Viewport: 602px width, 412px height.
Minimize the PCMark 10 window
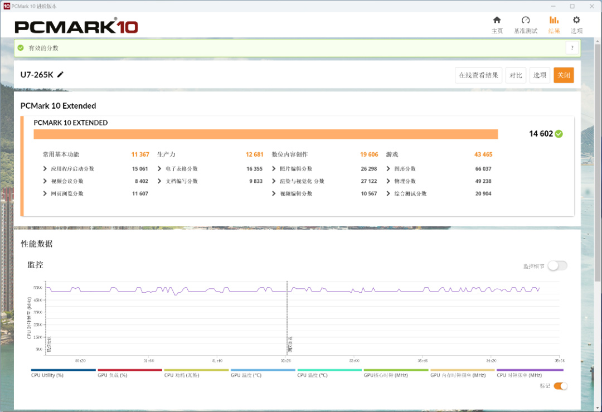point(554,6)
